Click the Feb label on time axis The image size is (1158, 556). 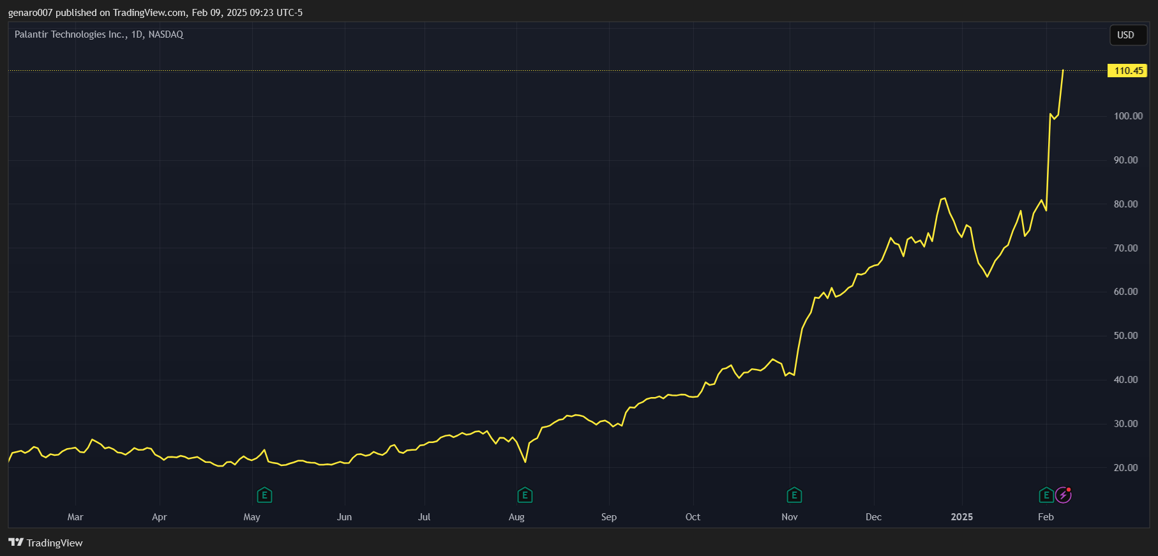pyautogui.click(x=1046, y=517)
